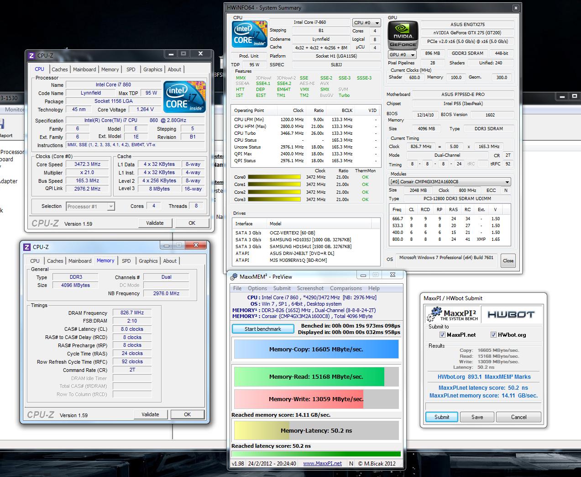The image size is (581, 477).
Task: Click the Memory-Write 13059 MByte/sec bar
Action: [316, 399]
